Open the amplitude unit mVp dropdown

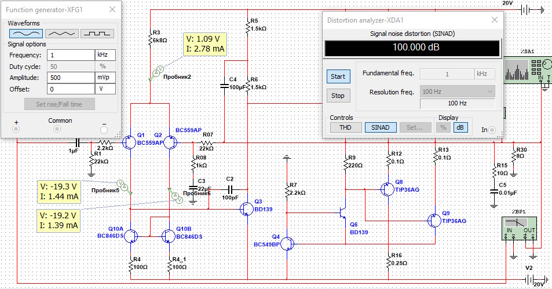[105, 78]
